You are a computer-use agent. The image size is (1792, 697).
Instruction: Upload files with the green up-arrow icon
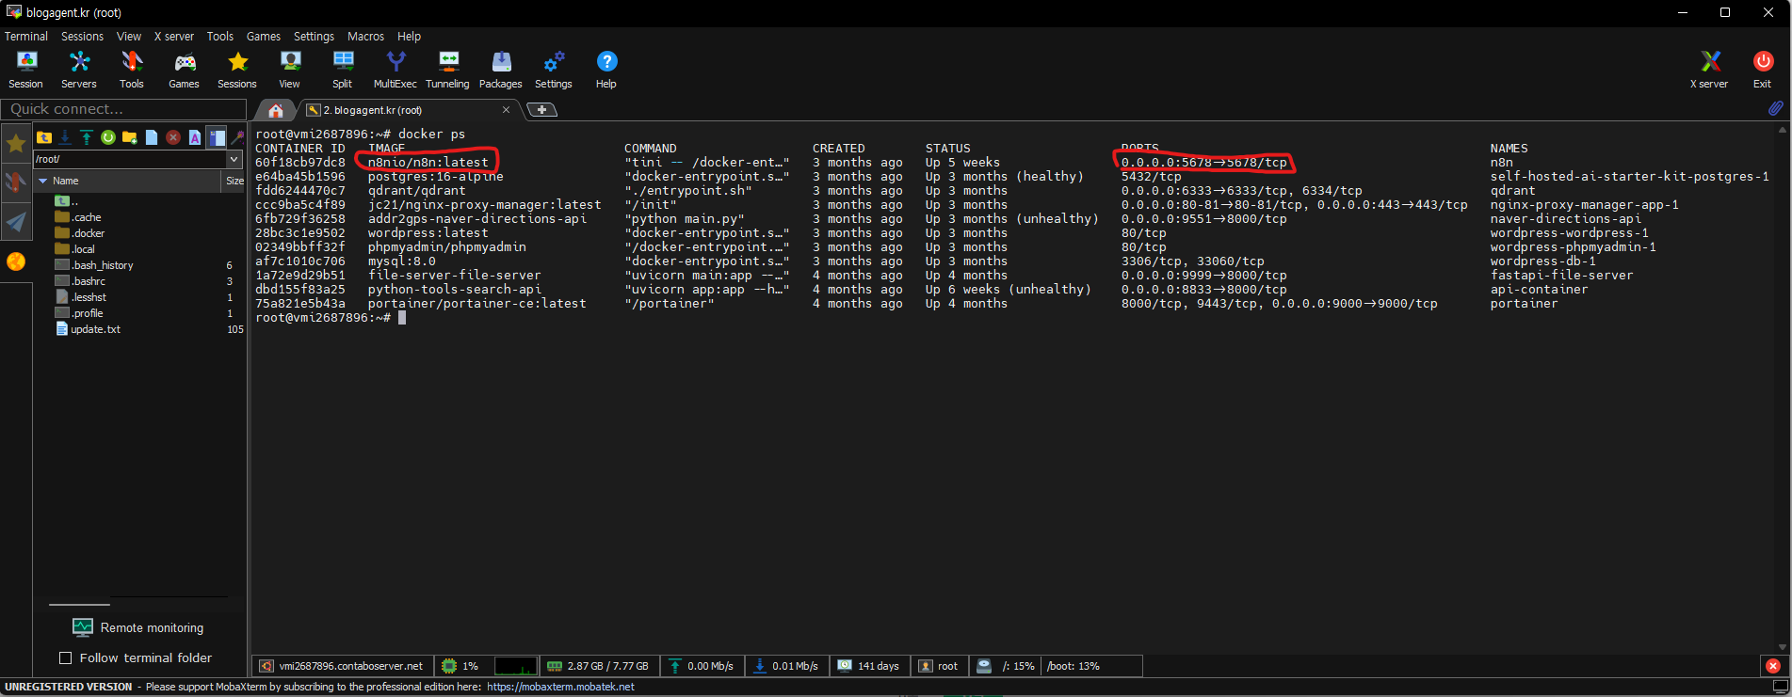(x=87, y=137)
